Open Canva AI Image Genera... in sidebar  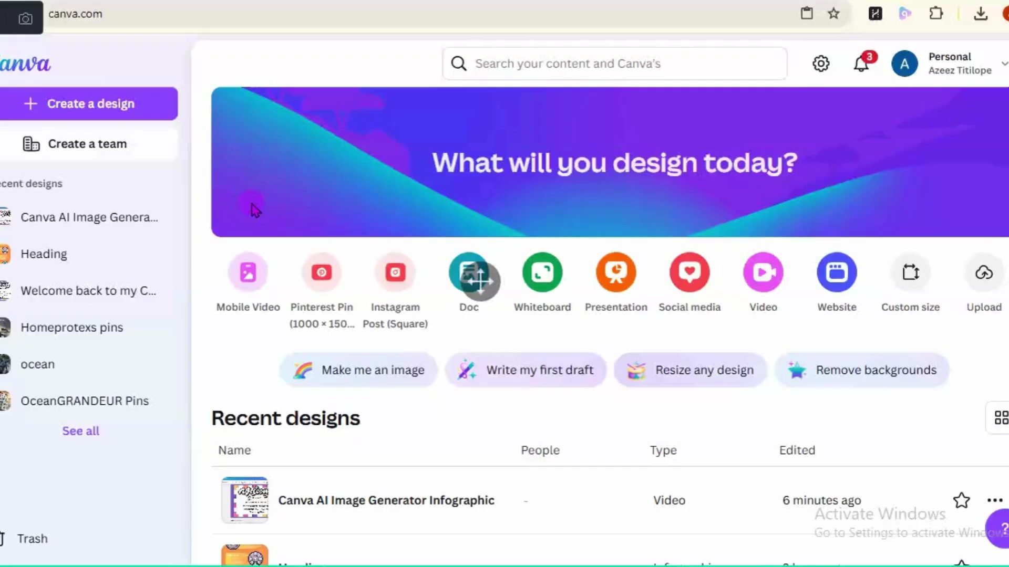(x=89, y=217)
